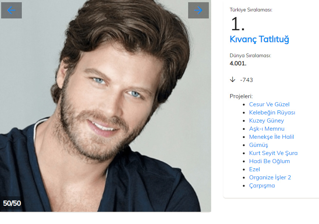Select the Aşk-ı Memnu project link
Viewport: 319px width, 224px height.
click(267, 129)
